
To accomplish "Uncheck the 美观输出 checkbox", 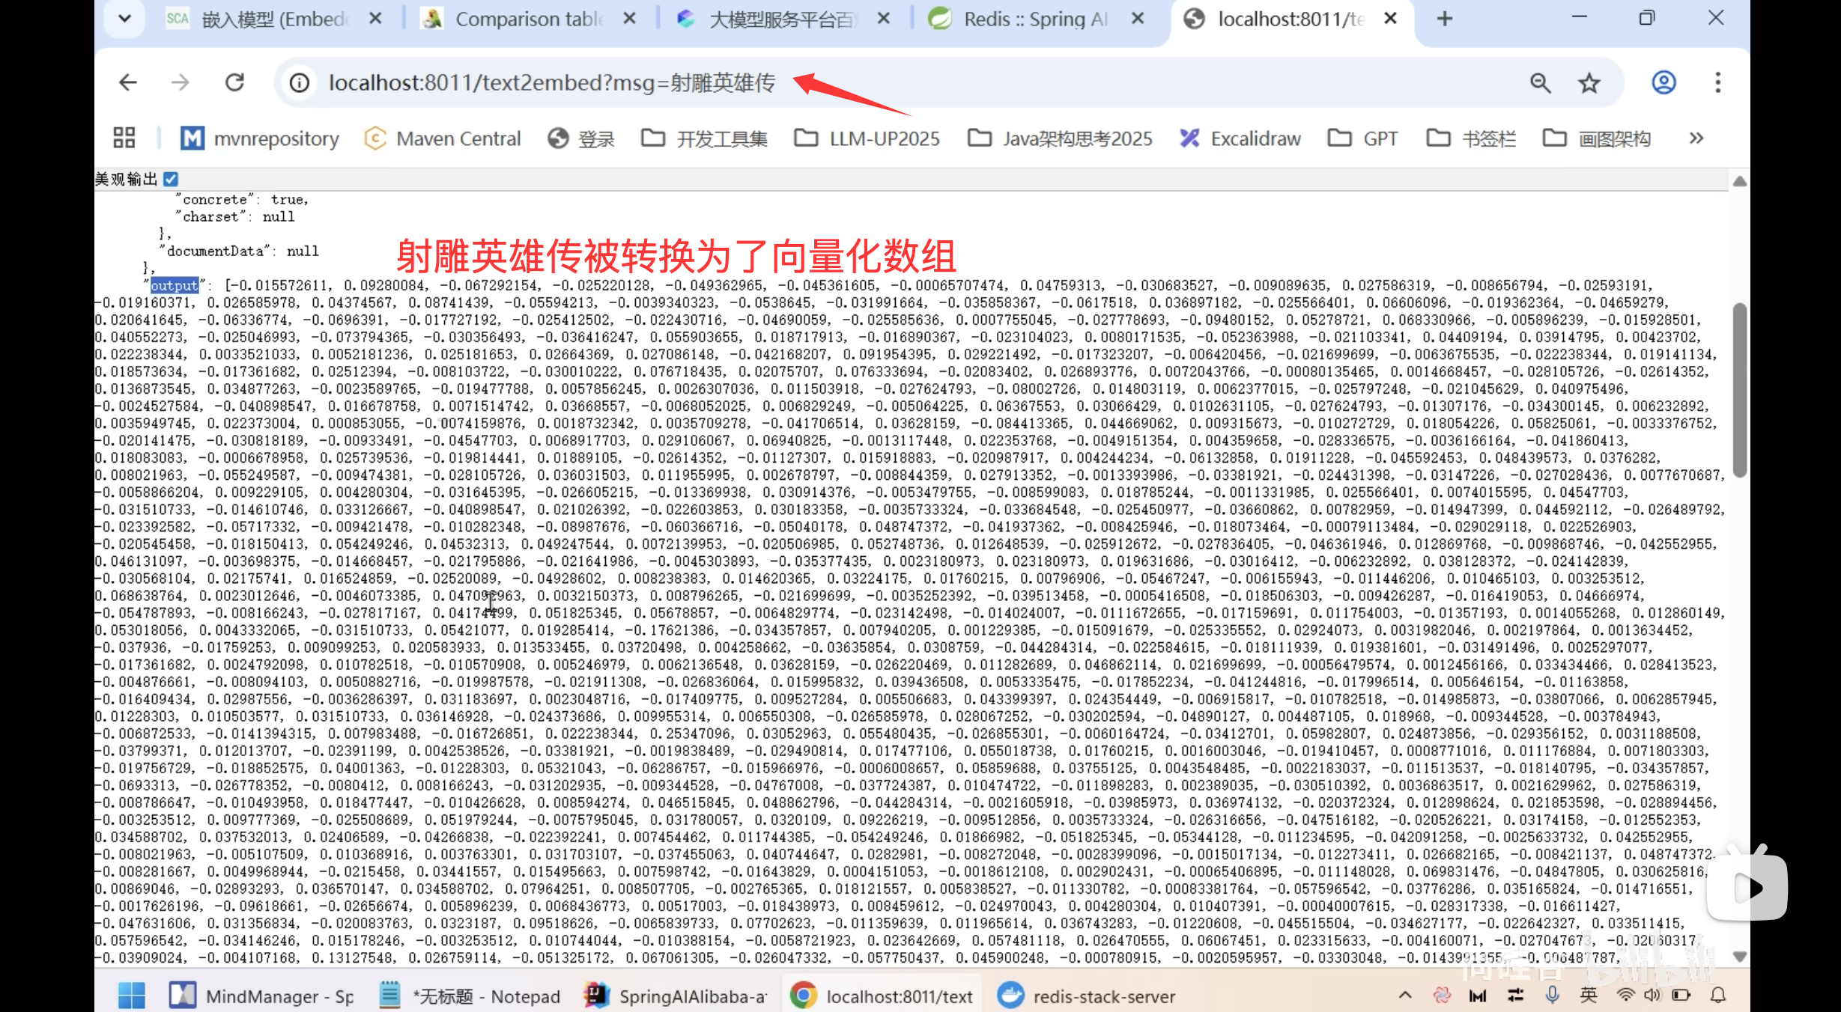I will (171, 178).
